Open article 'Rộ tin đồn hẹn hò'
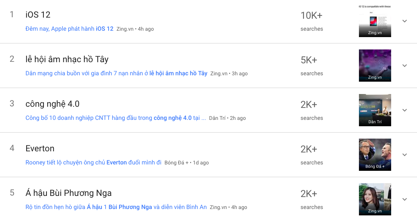This screenshot has height=221, width=417. pyautogui.click(x=116, y=207)
